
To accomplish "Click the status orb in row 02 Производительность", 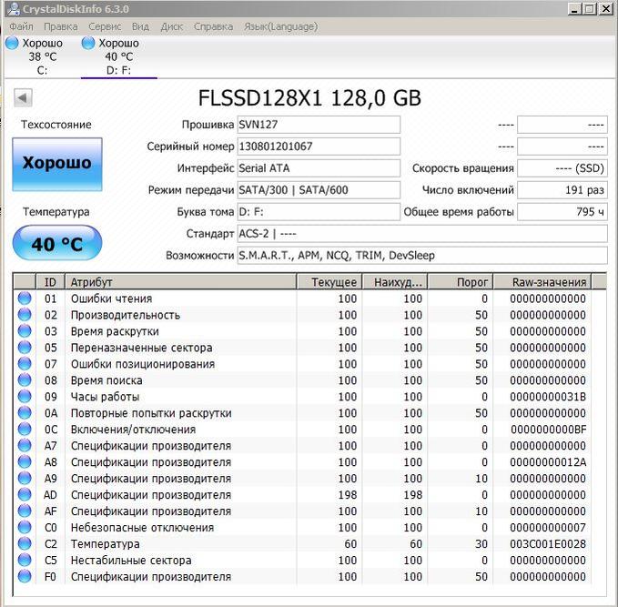I will pyautogui.click(x=25, y=315).
